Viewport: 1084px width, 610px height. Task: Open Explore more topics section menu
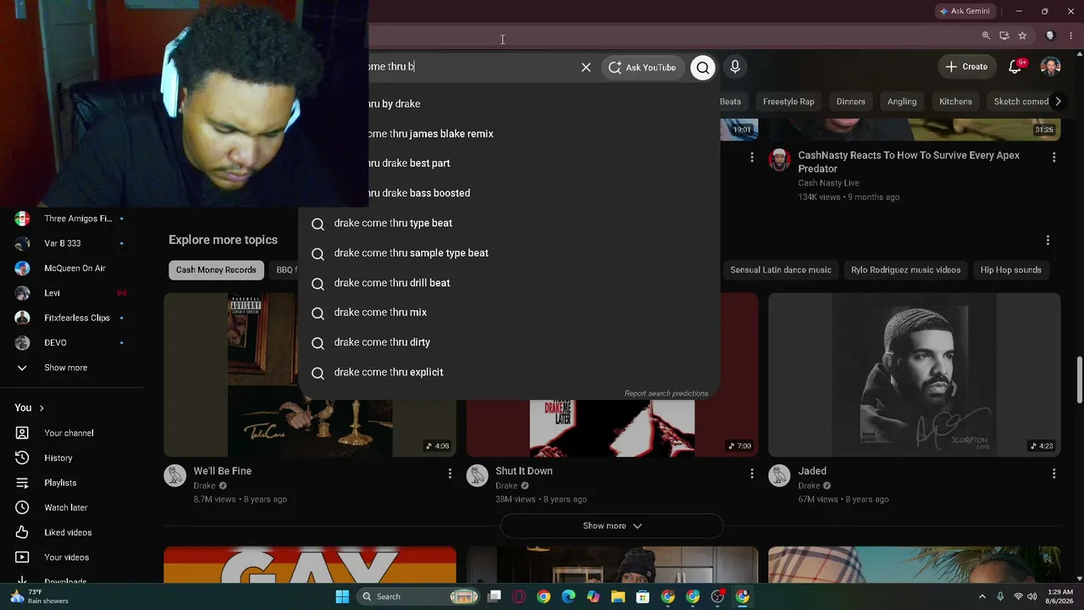click(1048, 241)
